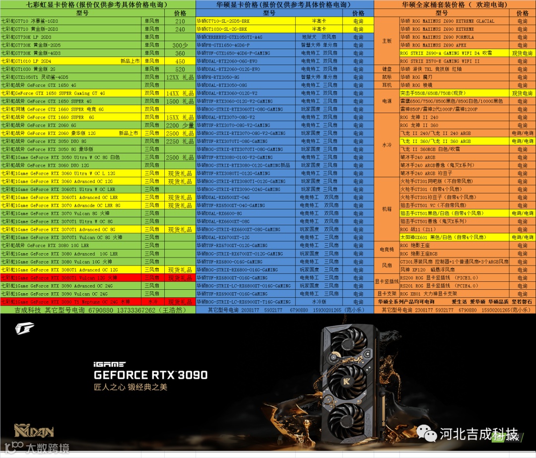536x458 pixels.
Task: Click cell ROG STRIX X570-E GAMING WIFI II
Action: point(454,61)
